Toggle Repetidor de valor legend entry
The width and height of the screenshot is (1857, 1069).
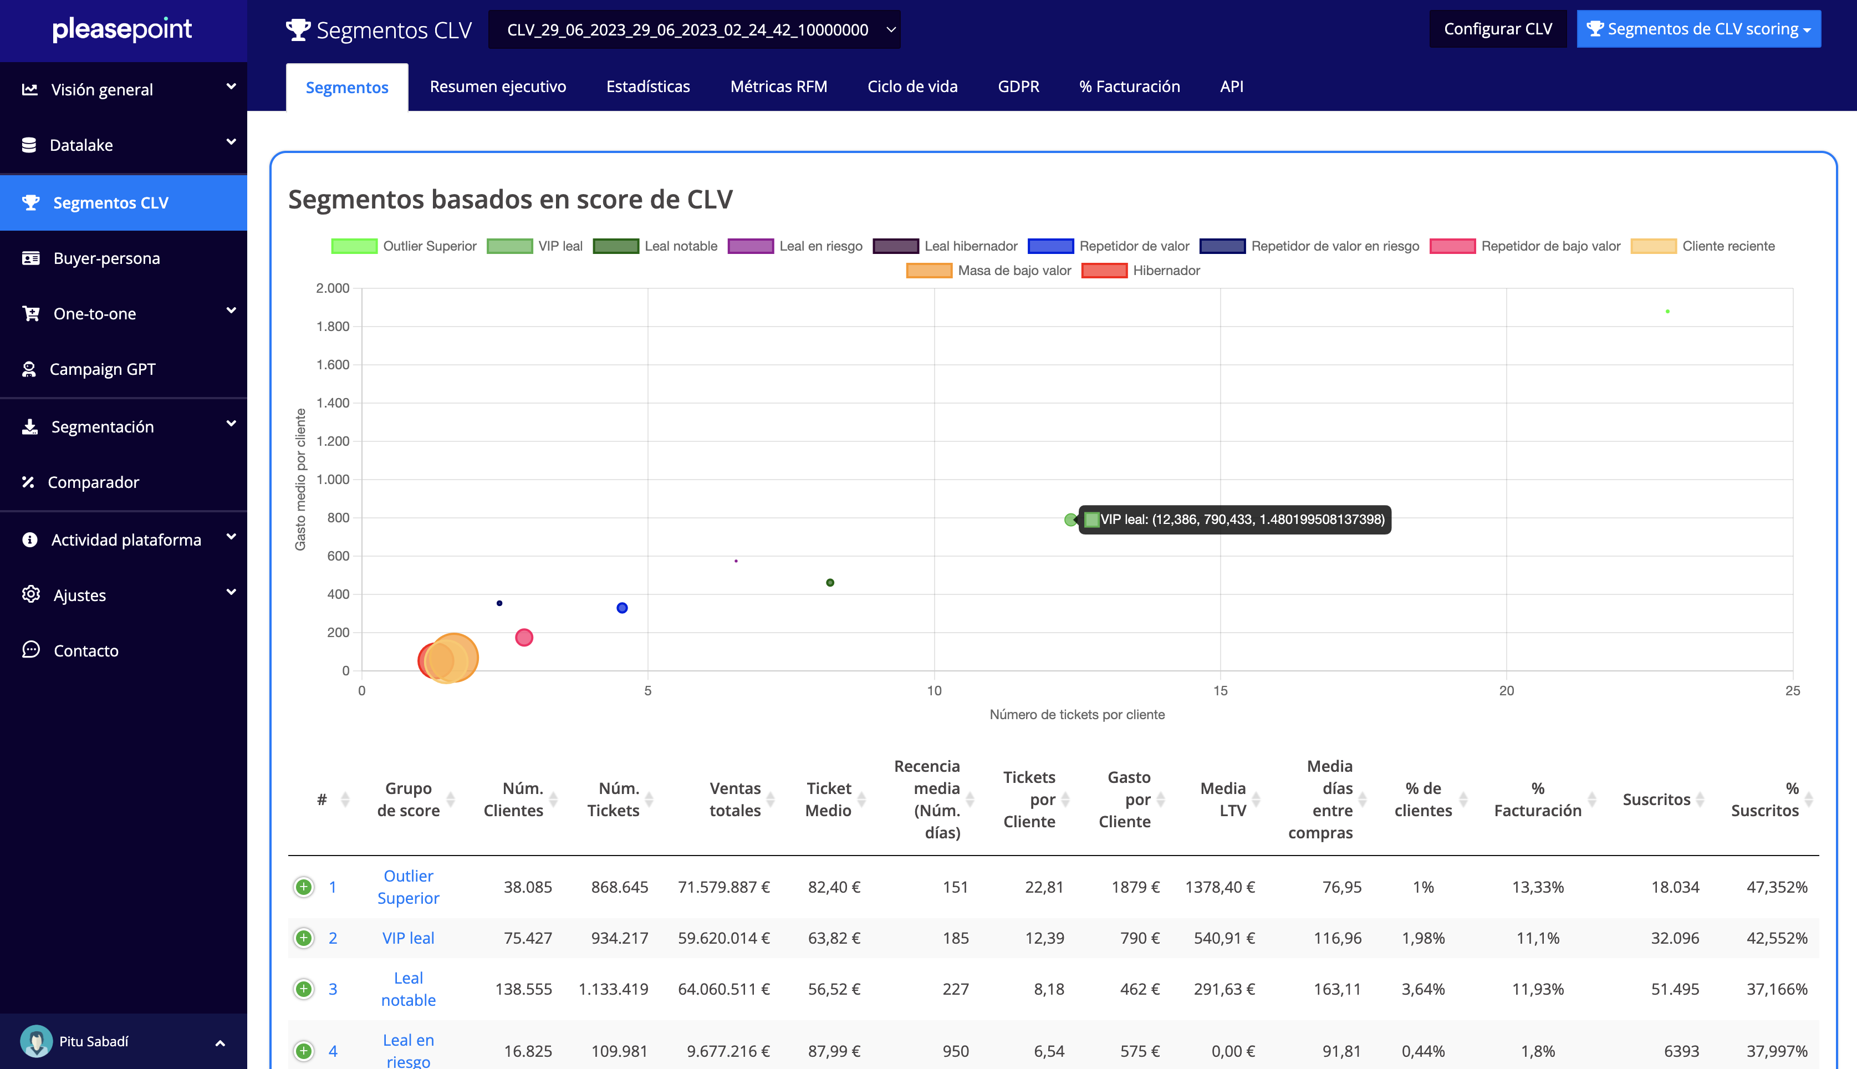pos(1108,246)
